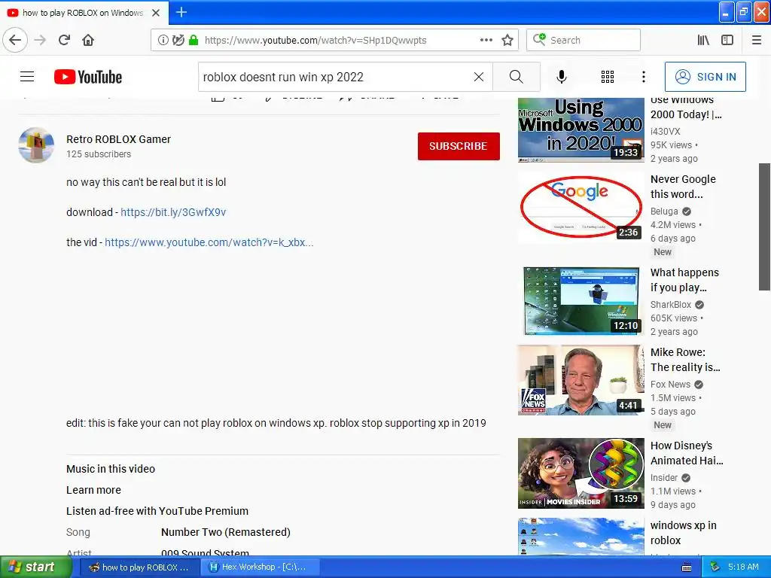Click Learn more under Music in this video
This screenshot has width=771, height=578.
pyautogui.click(x=93, y=490)
